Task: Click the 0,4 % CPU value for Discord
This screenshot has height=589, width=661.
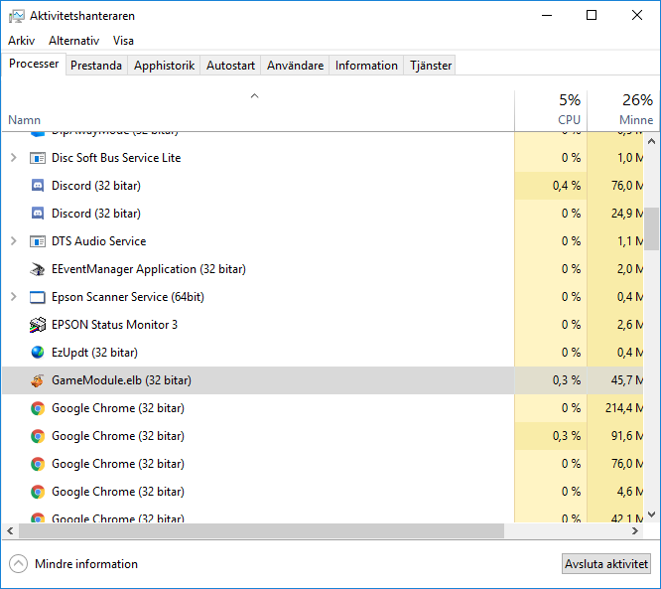Action: click(567, 186)
